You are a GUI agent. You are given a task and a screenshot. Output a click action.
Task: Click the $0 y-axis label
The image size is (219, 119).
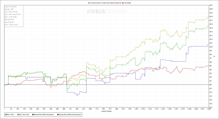click(211, 85)
